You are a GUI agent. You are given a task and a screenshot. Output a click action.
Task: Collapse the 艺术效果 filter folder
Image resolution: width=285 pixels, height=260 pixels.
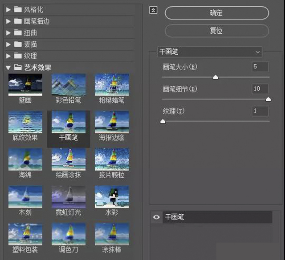[x=8, y=68]
